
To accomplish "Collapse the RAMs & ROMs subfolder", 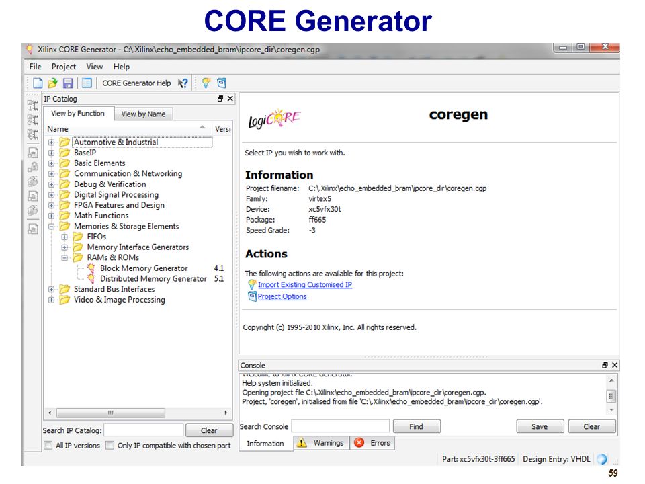I will point(64,257).
